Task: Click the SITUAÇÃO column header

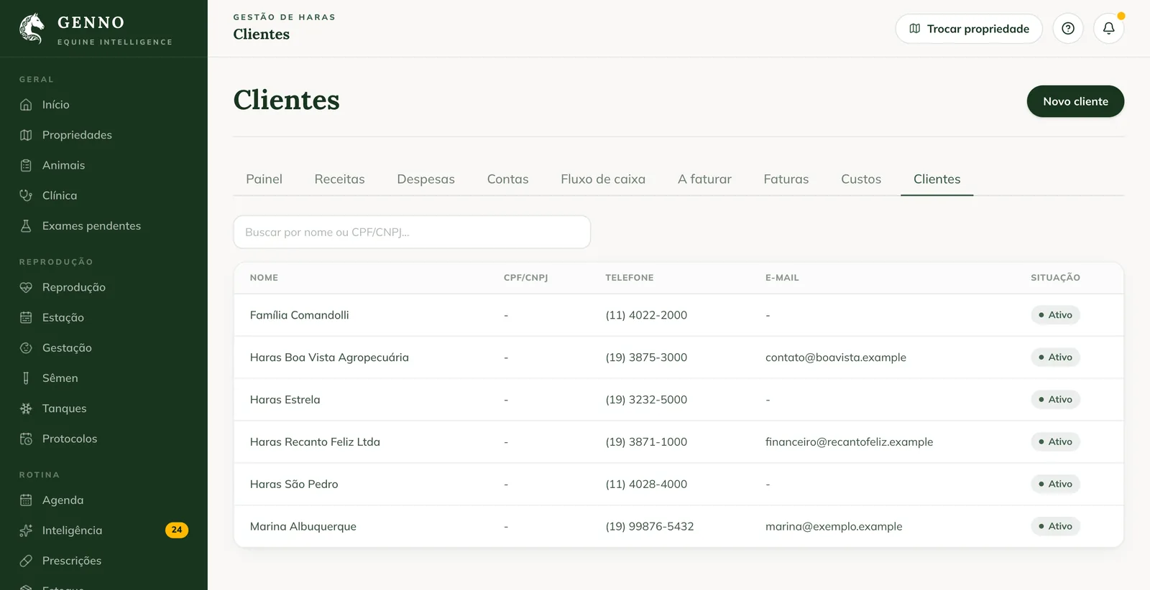Action: pyautogui.click(x=1055, y=278)
